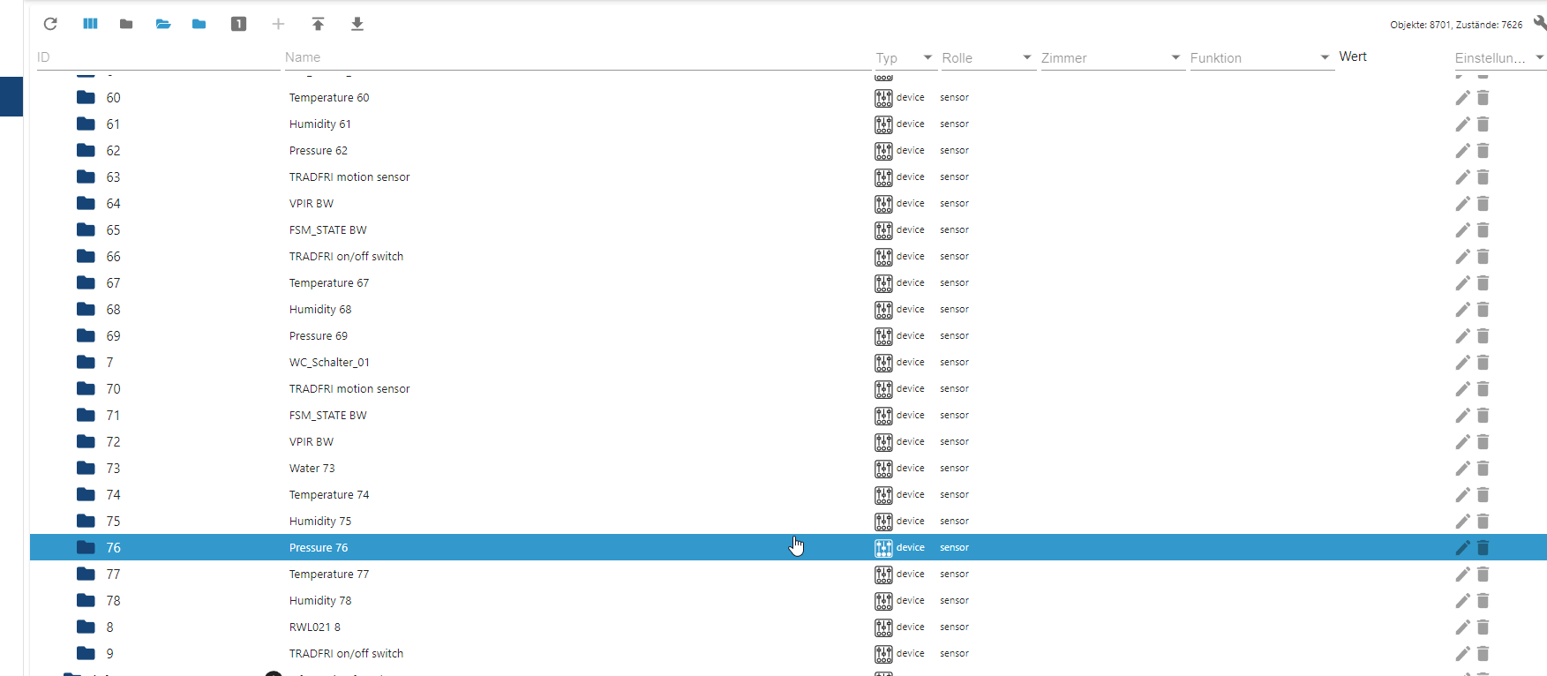The width and height of the screenshot is (1547, 676).
Task: Edit the WC_Schalter_01 object
Action: [x=1462, y=362]
